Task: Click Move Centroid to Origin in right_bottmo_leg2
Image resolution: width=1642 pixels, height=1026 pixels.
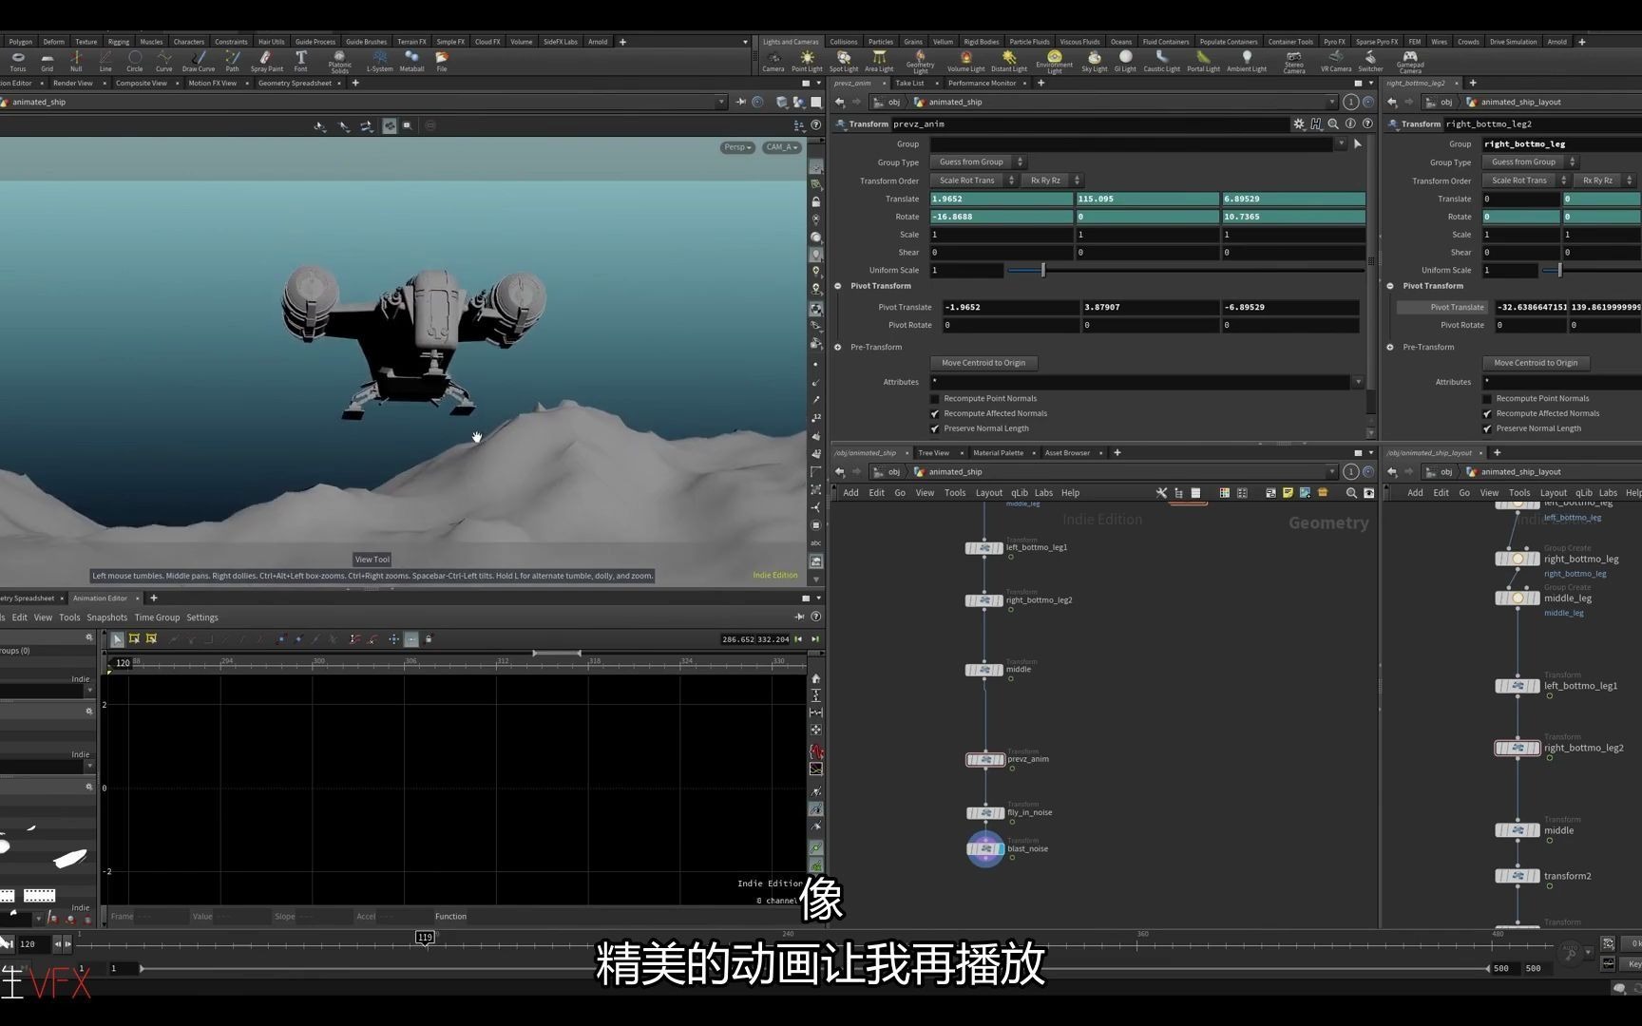Action: coord(1536,363)
